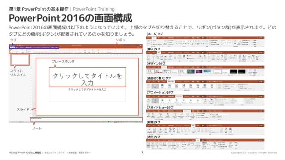The height and width of the screenshot is (160, 285).
Task: Choose the first white Office theme in the Design ribbon
Action: coord(151,71)
